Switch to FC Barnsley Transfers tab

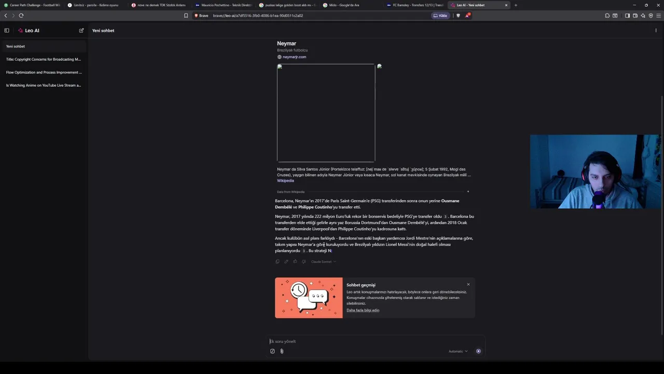(x=414, y=5)
